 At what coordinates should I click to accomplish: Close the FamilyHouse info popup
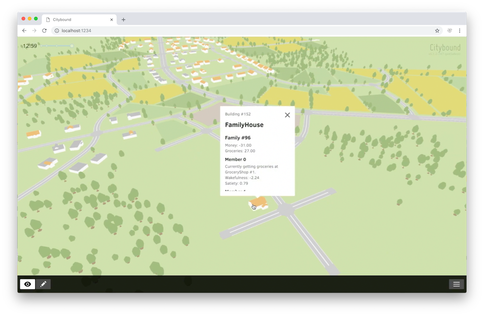[x=287, y=115]
